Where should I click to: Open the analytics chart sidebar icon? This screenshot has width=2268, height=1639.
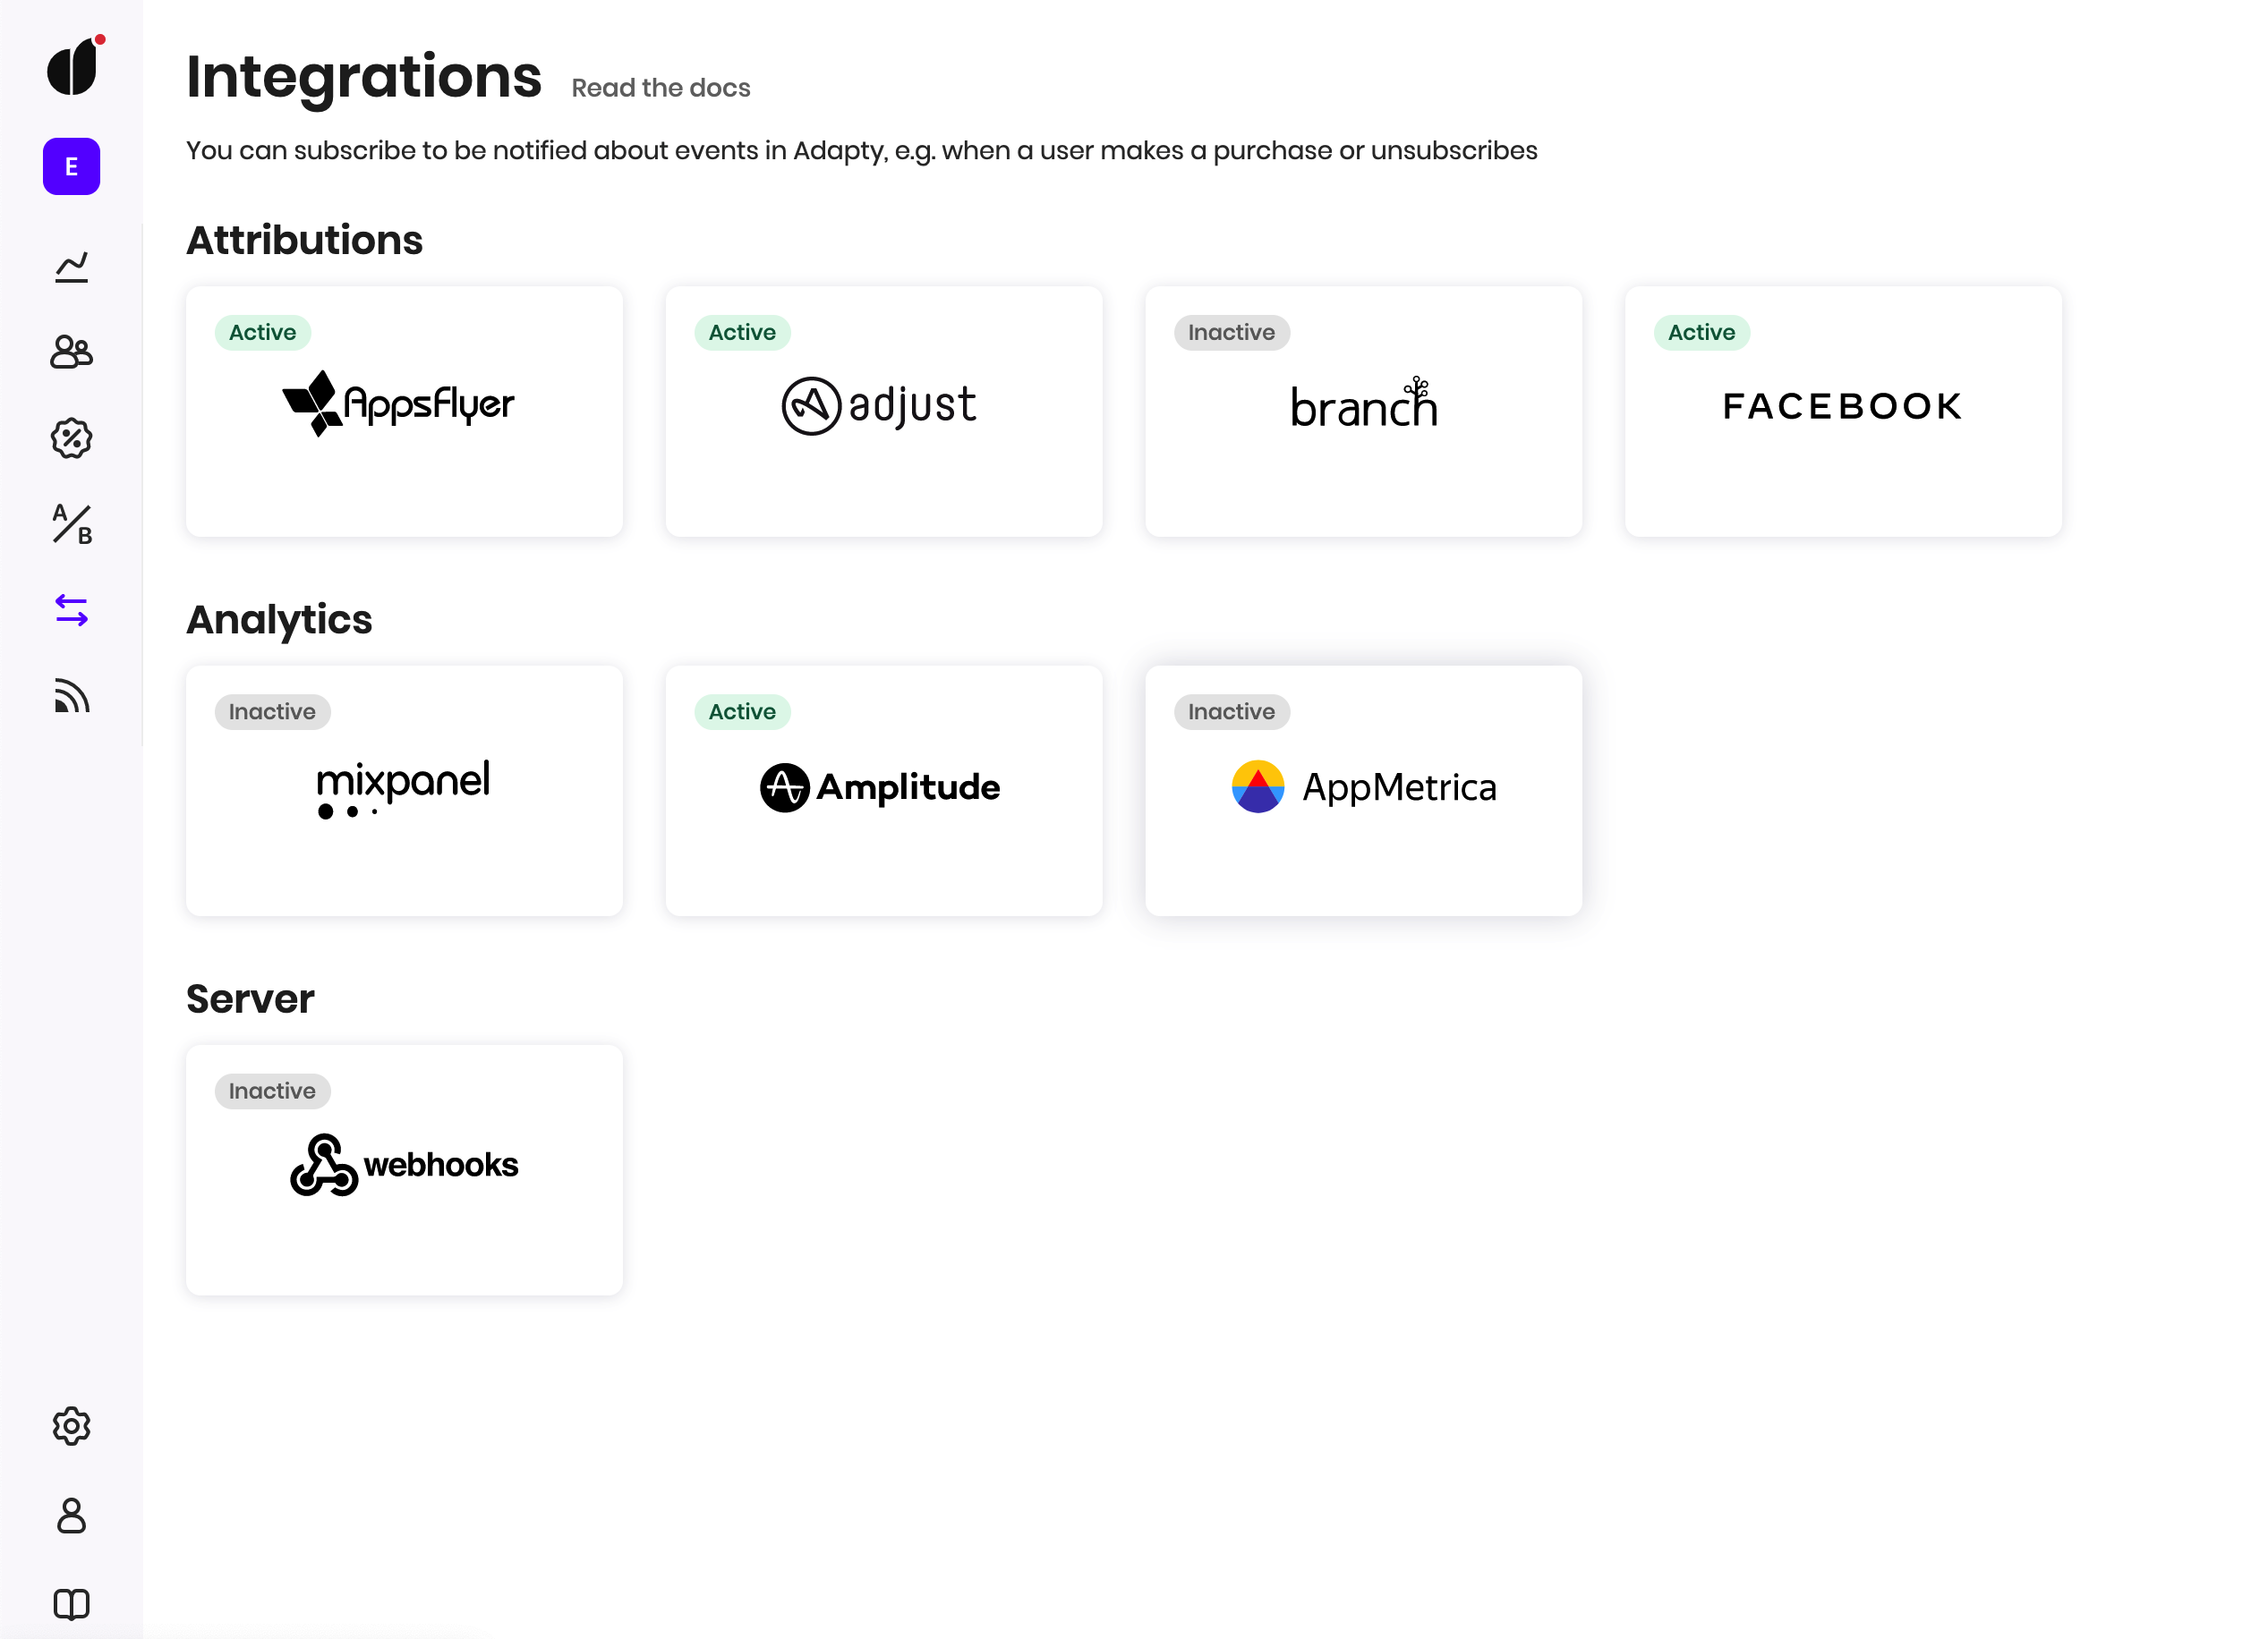pos(71,267)
